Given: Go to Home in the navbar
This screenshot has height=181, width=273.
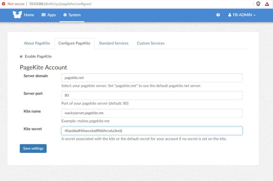Looking at the screenshot, I should click(29, 15).
